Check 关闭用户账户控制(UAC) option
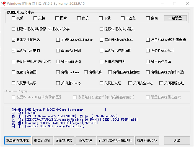The width and height of the screenshot is (194, 147). click(x=13, y=61)
